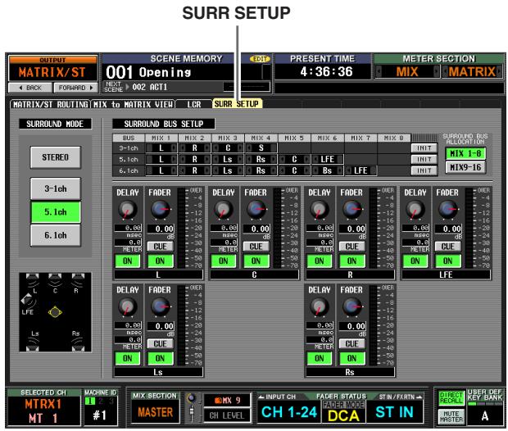The image size is (508, 431).
Task: Enable CUE on the Rs channel
Action: point(352,344)
